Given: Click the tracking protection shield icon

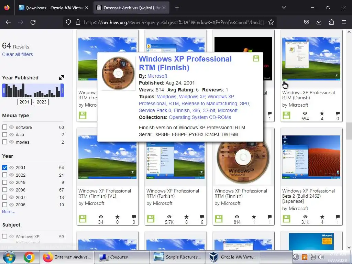Looking at the screenshot, I should pos(68,22).
